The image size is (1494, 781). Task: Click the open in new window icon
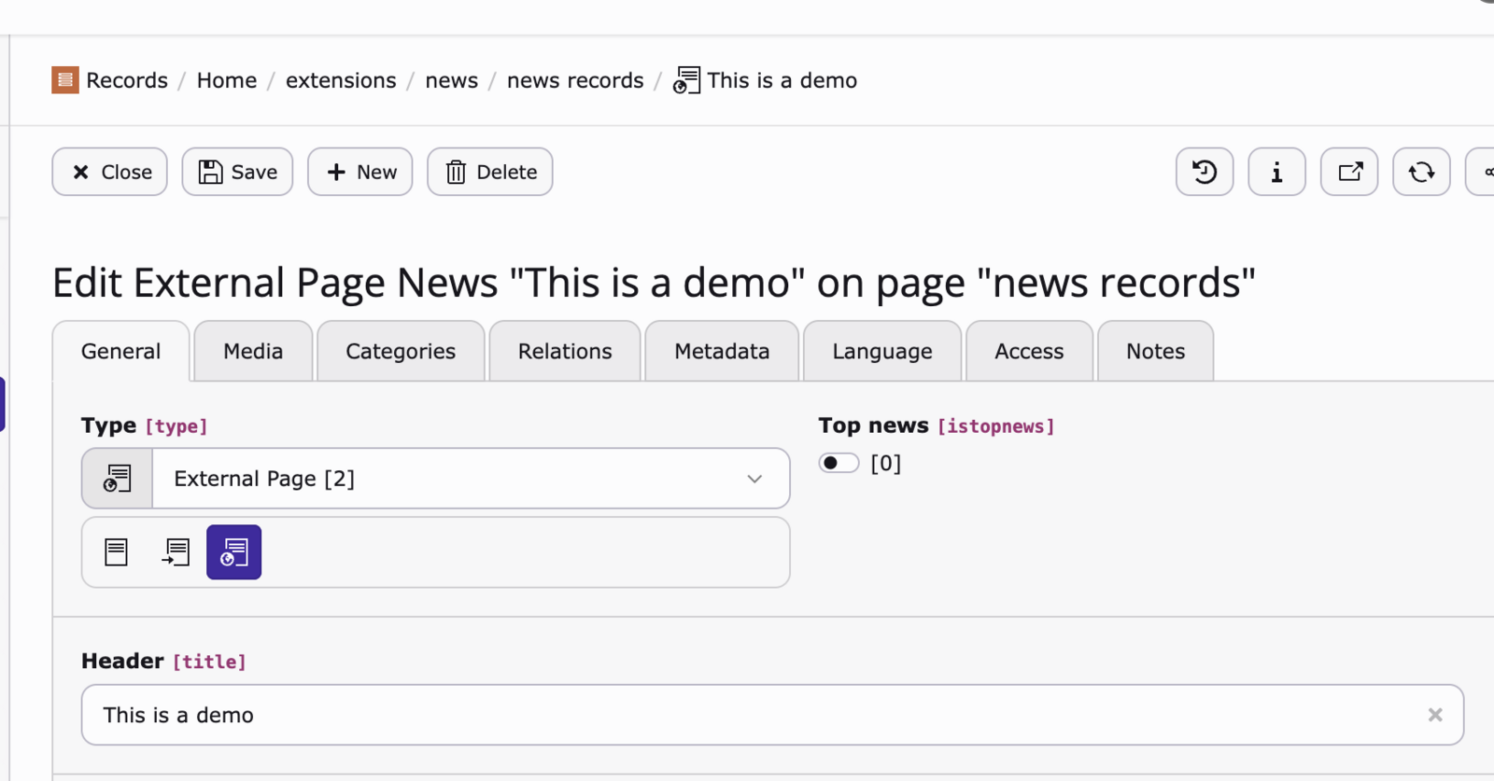click(1349, 172)
